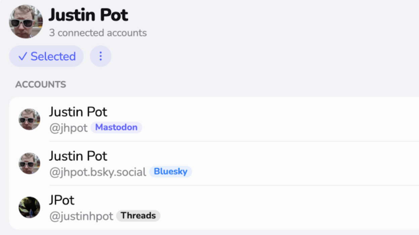Viewport: 419px width, 235px height.
Task: Click the Bluesky account avatar
Action: tap(29, 163)
